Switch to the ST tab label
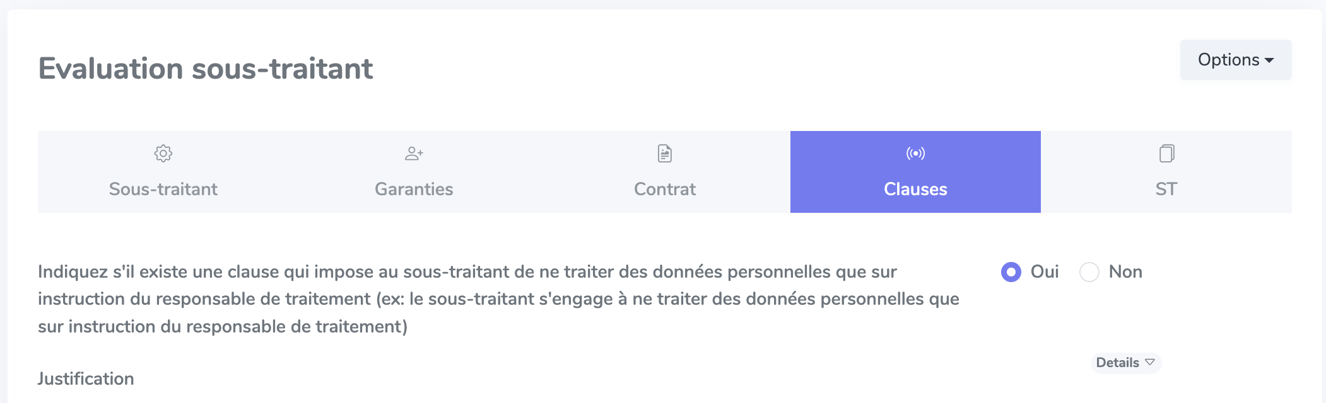Viewport: 1326px width, 403px height. 1166,189
